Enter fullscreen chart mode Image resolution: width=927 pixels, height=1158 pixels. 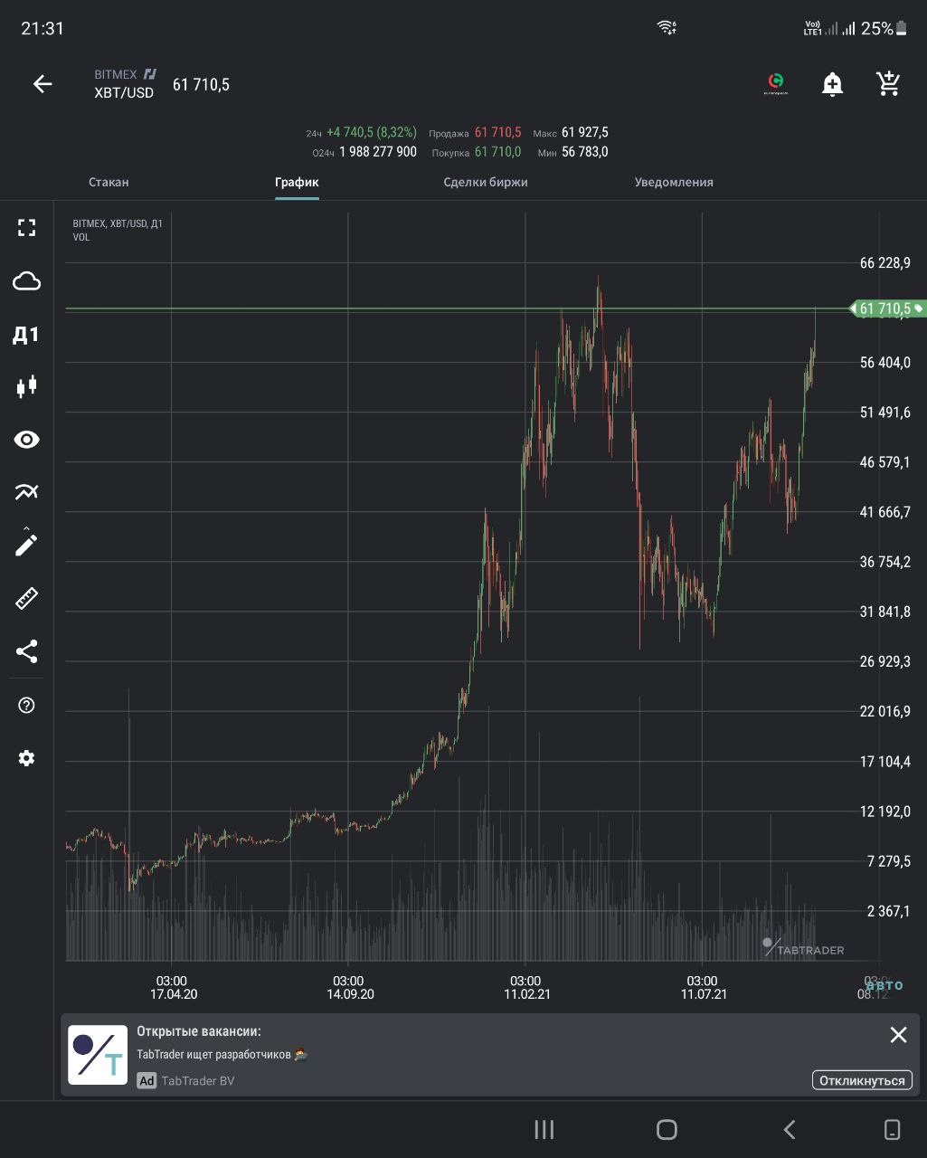click(x=26, y=228)
